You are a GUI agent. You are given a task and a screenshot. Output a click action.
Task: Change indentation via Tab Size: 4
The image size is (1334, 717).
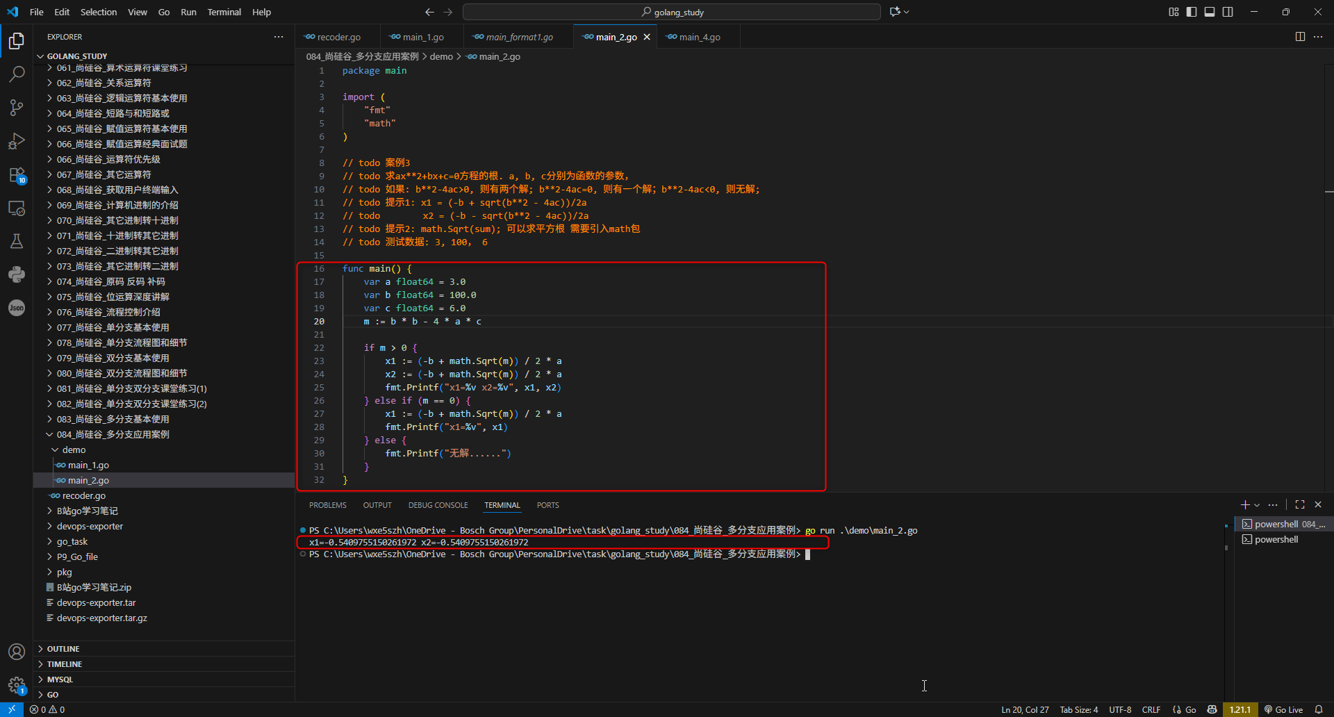pos(1079,709)
